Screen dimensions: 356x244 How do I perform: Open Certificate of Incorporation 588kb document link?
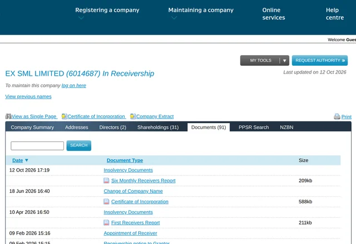(x=140, y=202)
